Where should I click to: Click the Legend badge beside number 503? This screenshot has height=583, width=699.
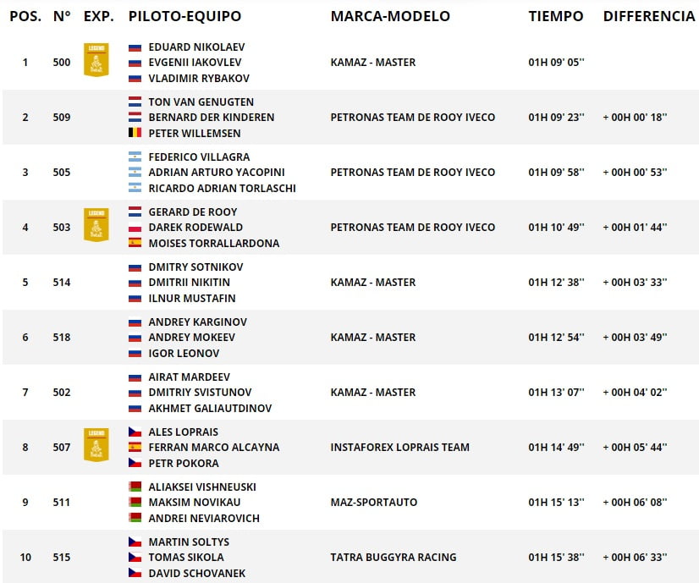coord(96,224)
